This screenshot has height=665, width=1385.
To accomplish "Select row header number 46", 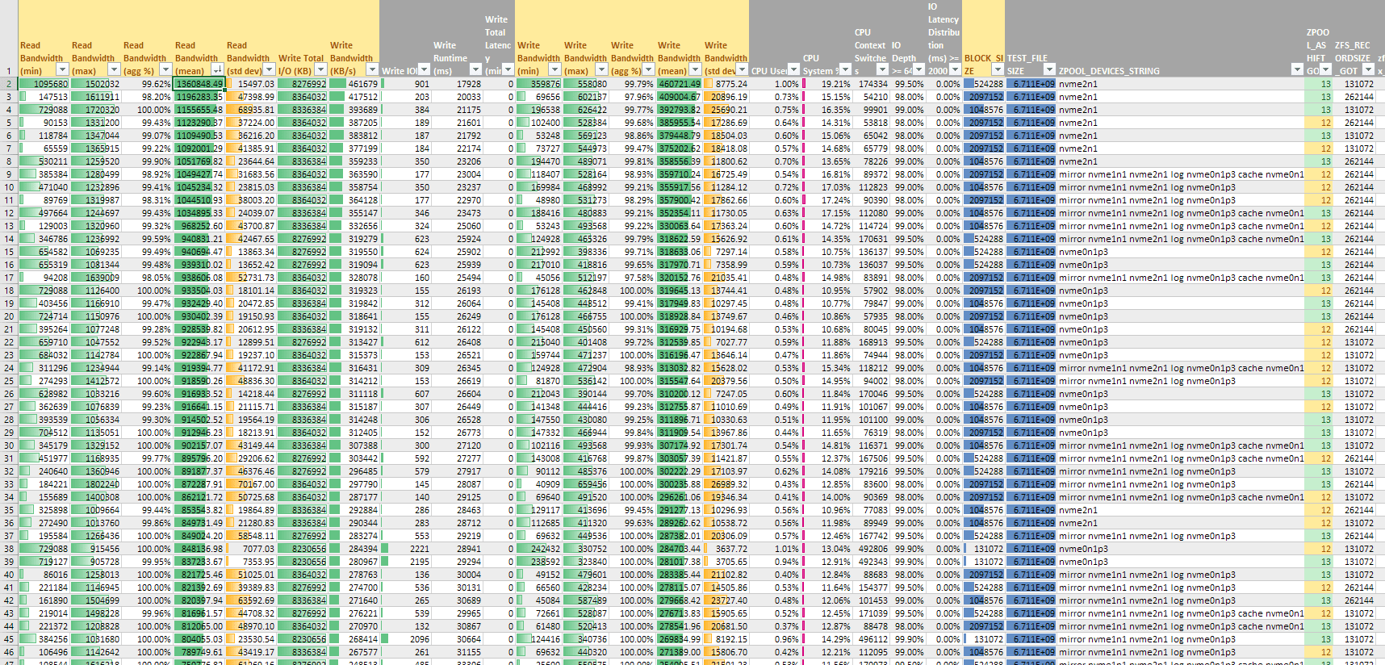I will point(9,652).
